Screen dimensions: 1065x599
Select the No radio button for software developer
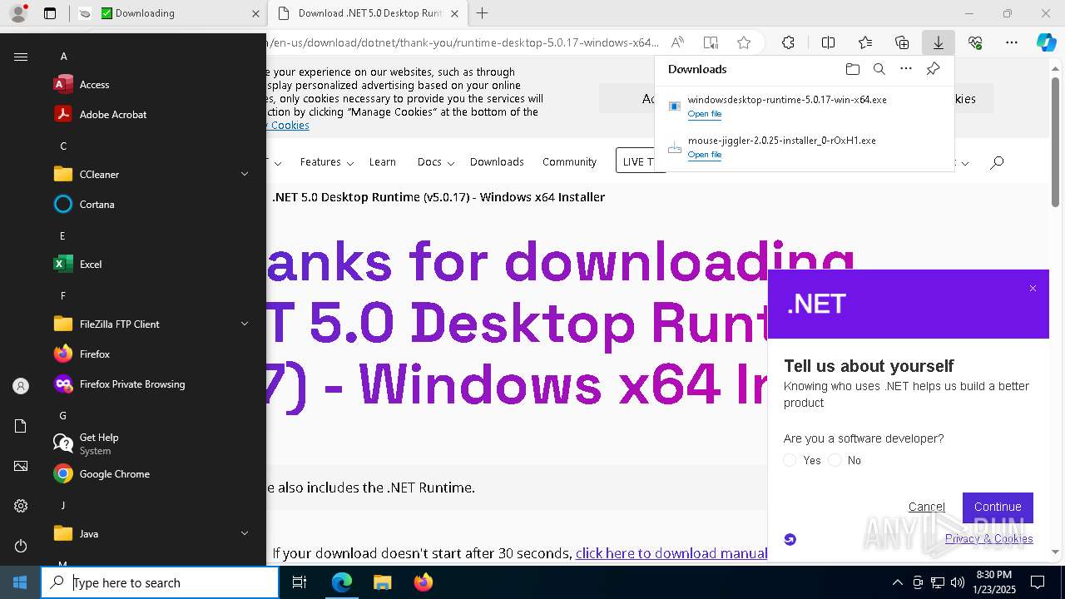click(x=835, y=460)
